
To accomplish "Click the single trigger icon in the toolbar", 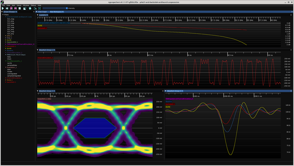I will (7, 8).
